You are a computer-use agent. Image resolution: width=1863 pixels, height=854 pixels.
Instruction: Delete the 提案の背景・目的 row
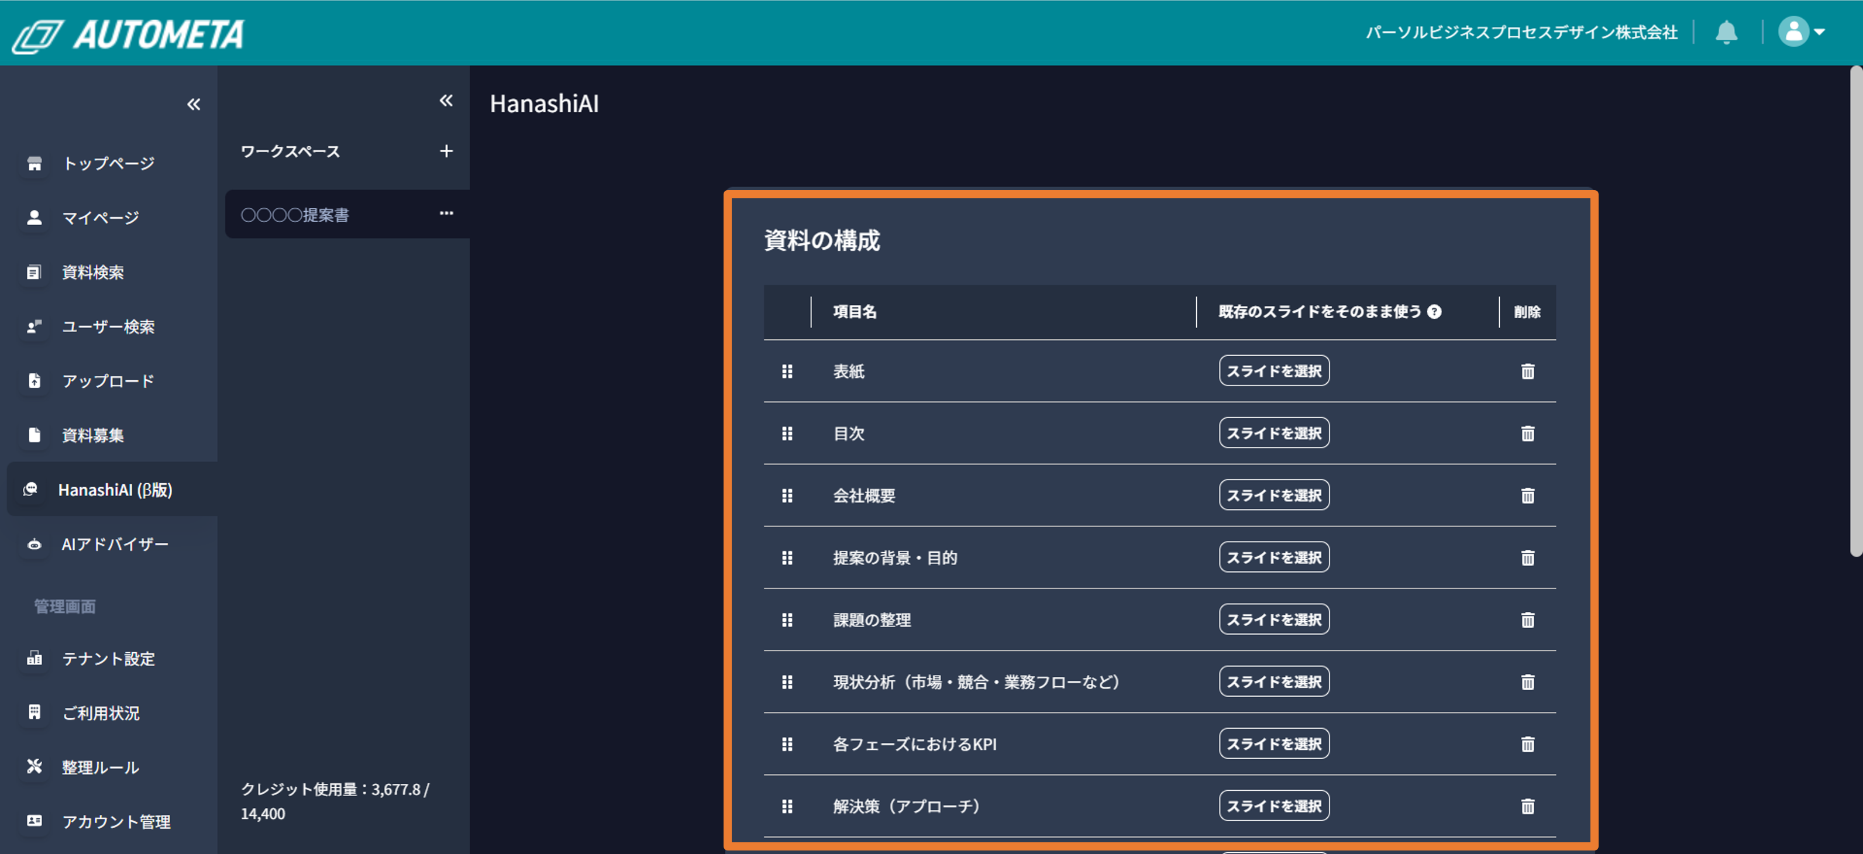click(1527, 557)
